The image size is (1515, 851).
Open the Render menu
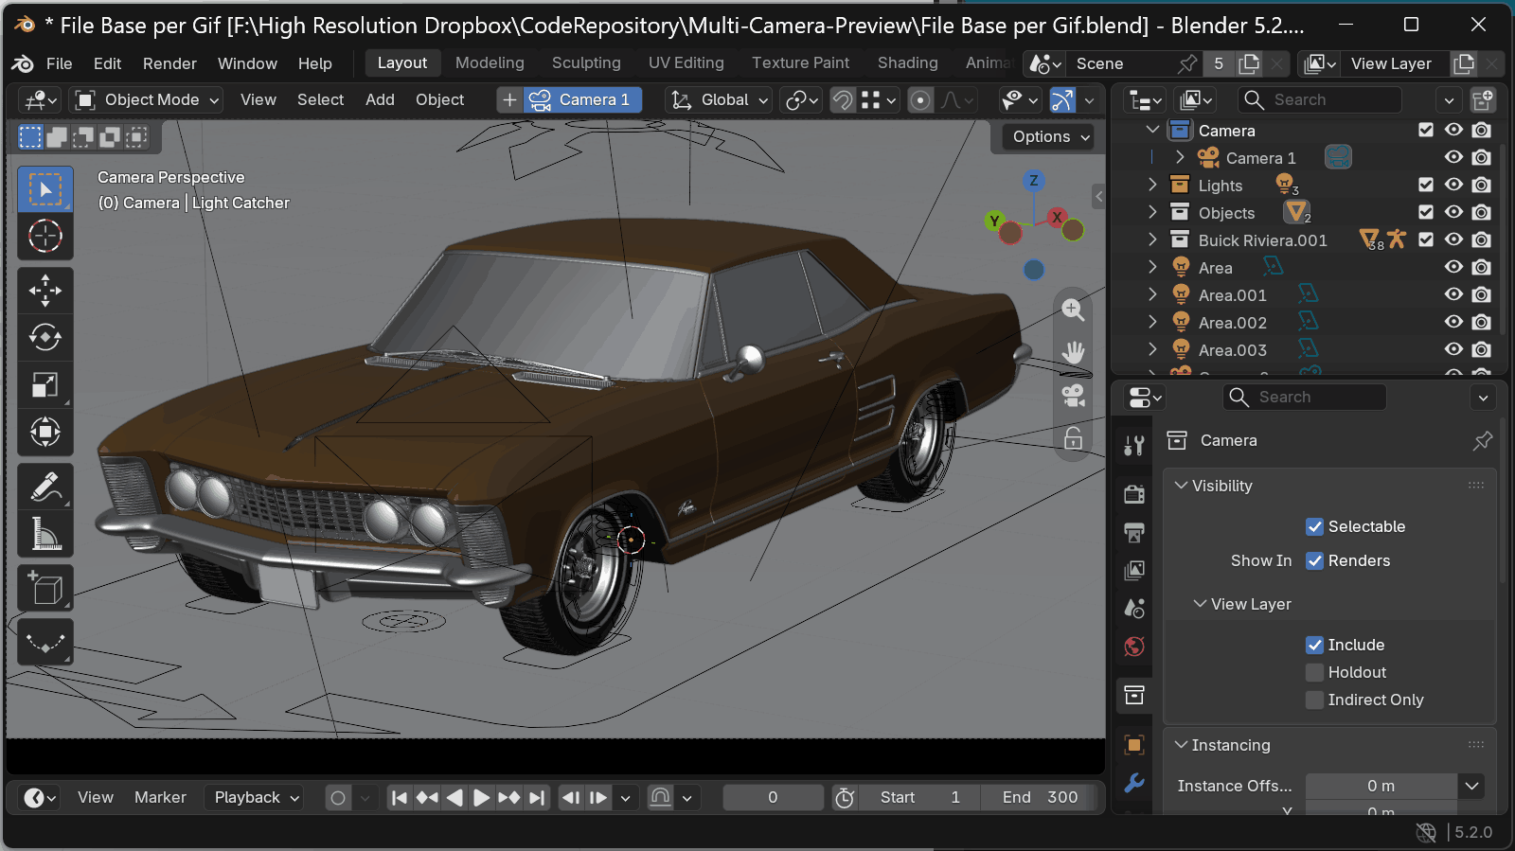[169, 63]
